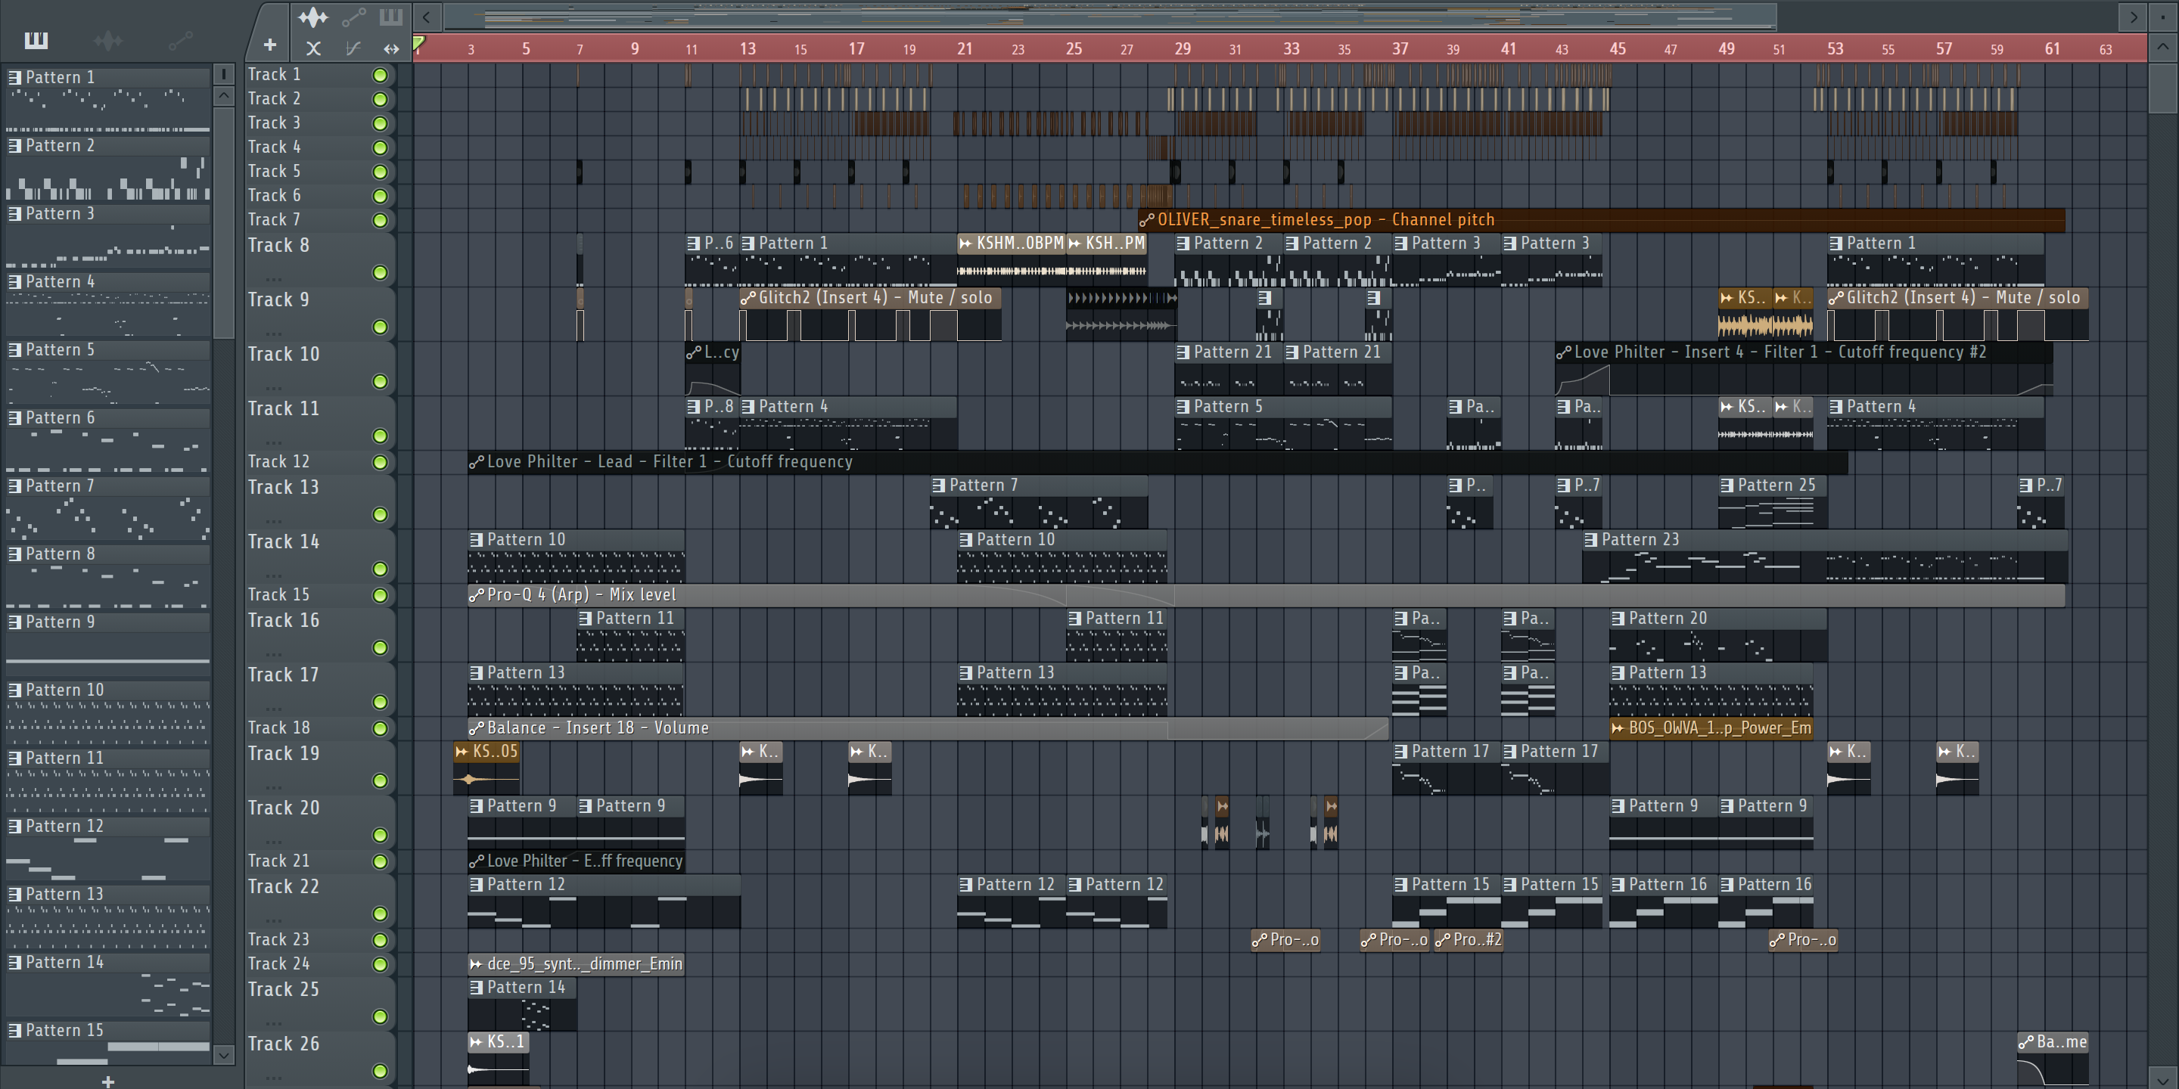Show automation clips in the picker panel
Screen dimensions: 2179x1089
click(x=180, y=40)
